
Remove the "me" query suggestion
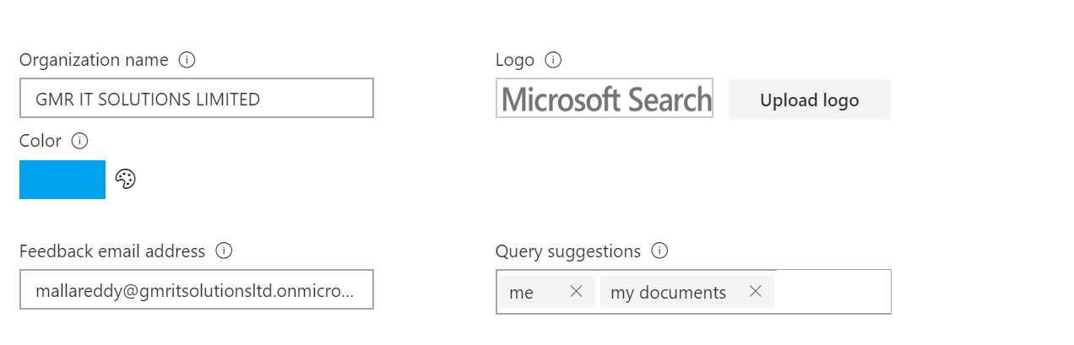tap(577, 292)
